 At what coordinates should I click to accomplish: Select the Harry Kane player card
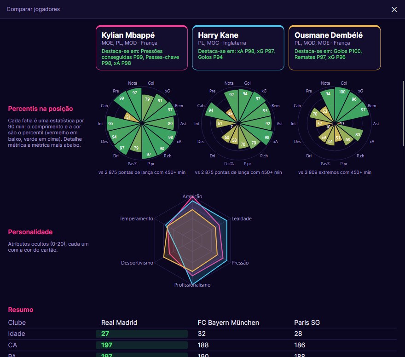point(238,48)
